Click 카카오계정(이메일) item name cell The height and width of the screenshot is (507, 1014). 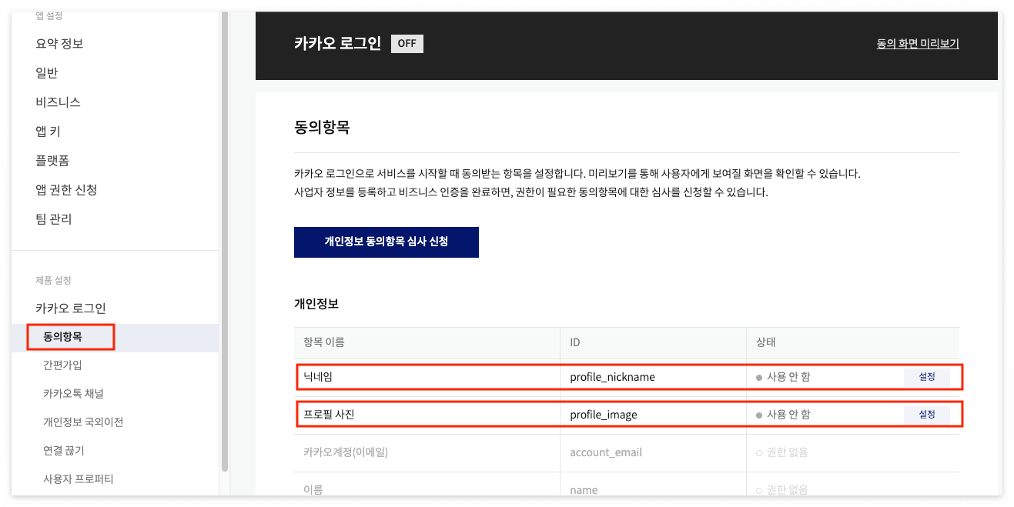tap(427, 452)
